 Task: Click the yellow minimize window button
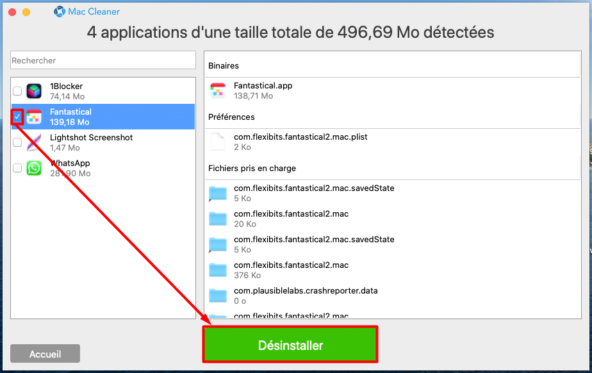pos(26,12)
